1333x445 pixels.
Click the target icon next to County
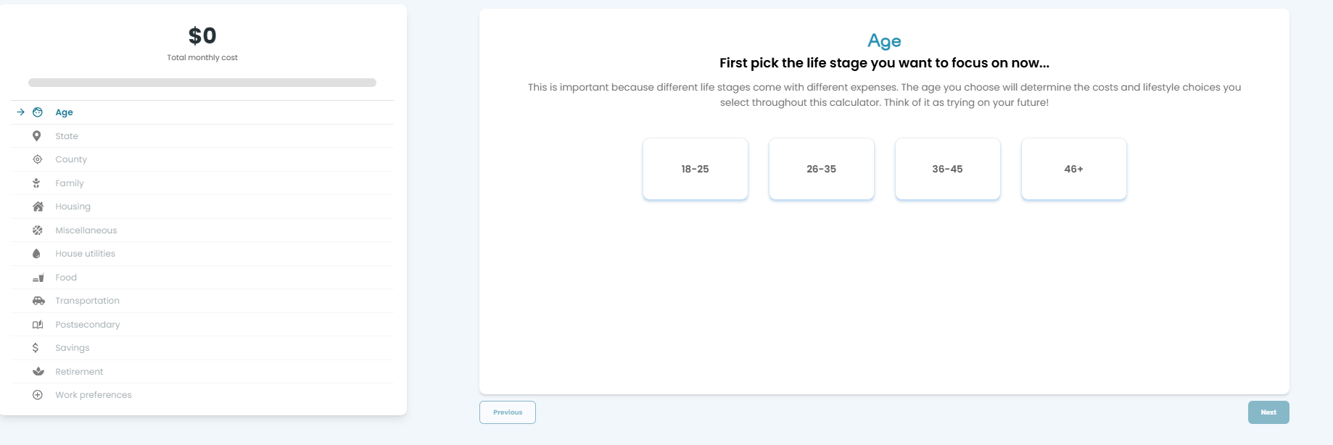click(x=38, y=159)
